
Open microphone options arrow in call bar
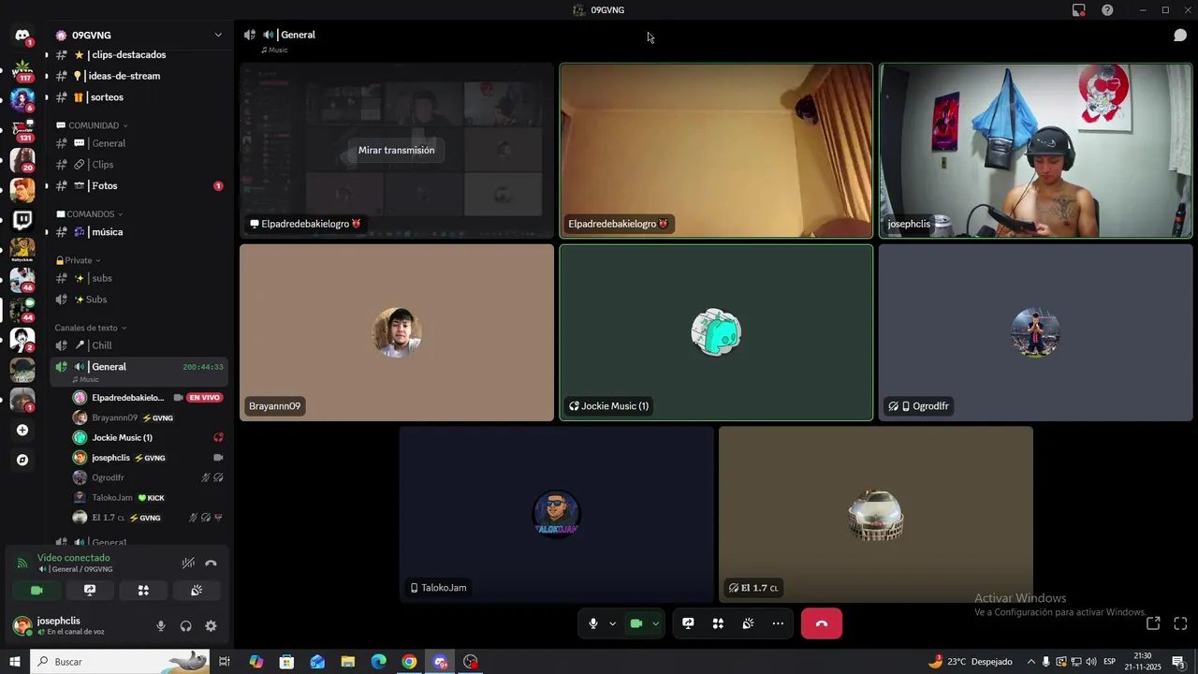[613, 623]
